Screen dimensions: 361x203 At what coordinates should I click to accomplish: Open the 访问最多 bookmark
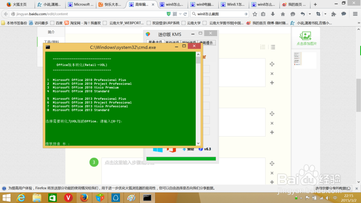[39, 23]
